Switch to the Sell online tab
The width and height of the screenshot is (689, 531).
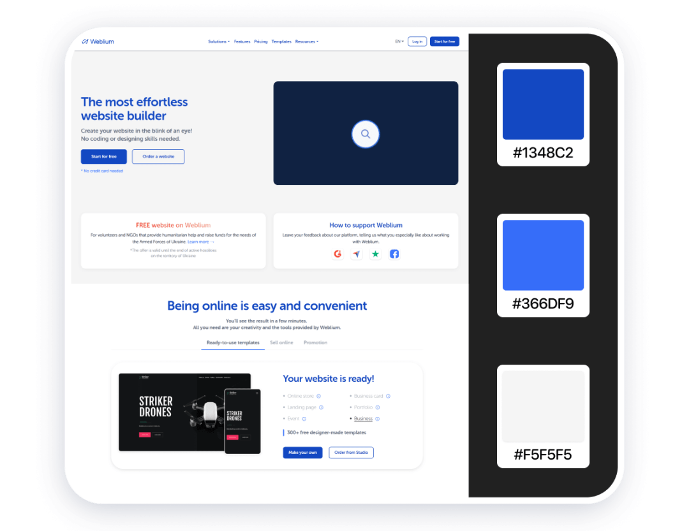[x=281, y=342]
